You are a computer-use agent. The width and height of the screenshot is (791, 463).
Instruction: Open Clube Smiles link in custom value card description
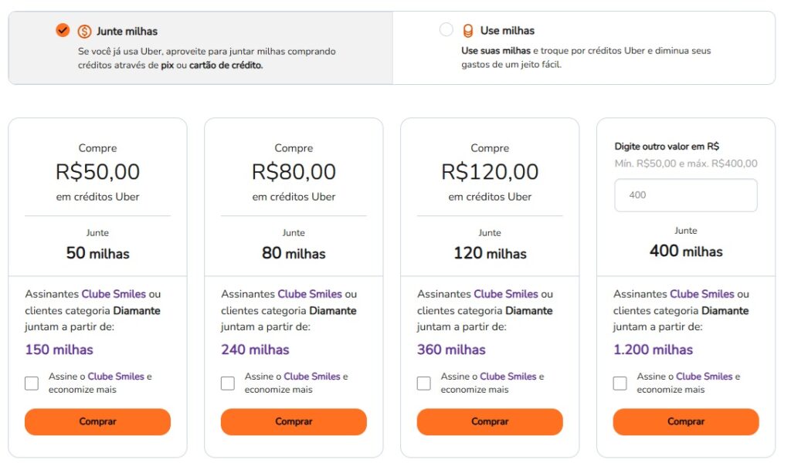[702, 294]
